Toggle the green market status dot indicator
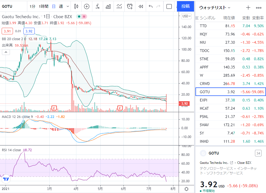Screen dimensions: 266x193 [x=79, y=16]
